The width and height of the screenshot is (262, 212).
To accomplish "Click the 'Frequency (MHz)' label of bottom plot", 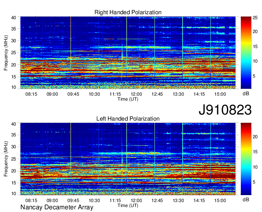I will (6, 159).
